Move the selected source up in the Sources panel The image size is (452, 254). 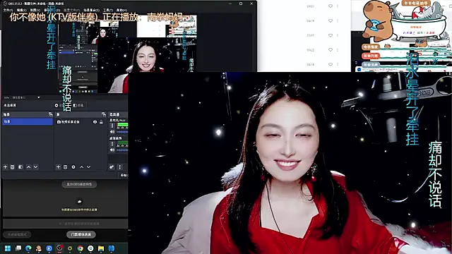[x=82, y=167]
